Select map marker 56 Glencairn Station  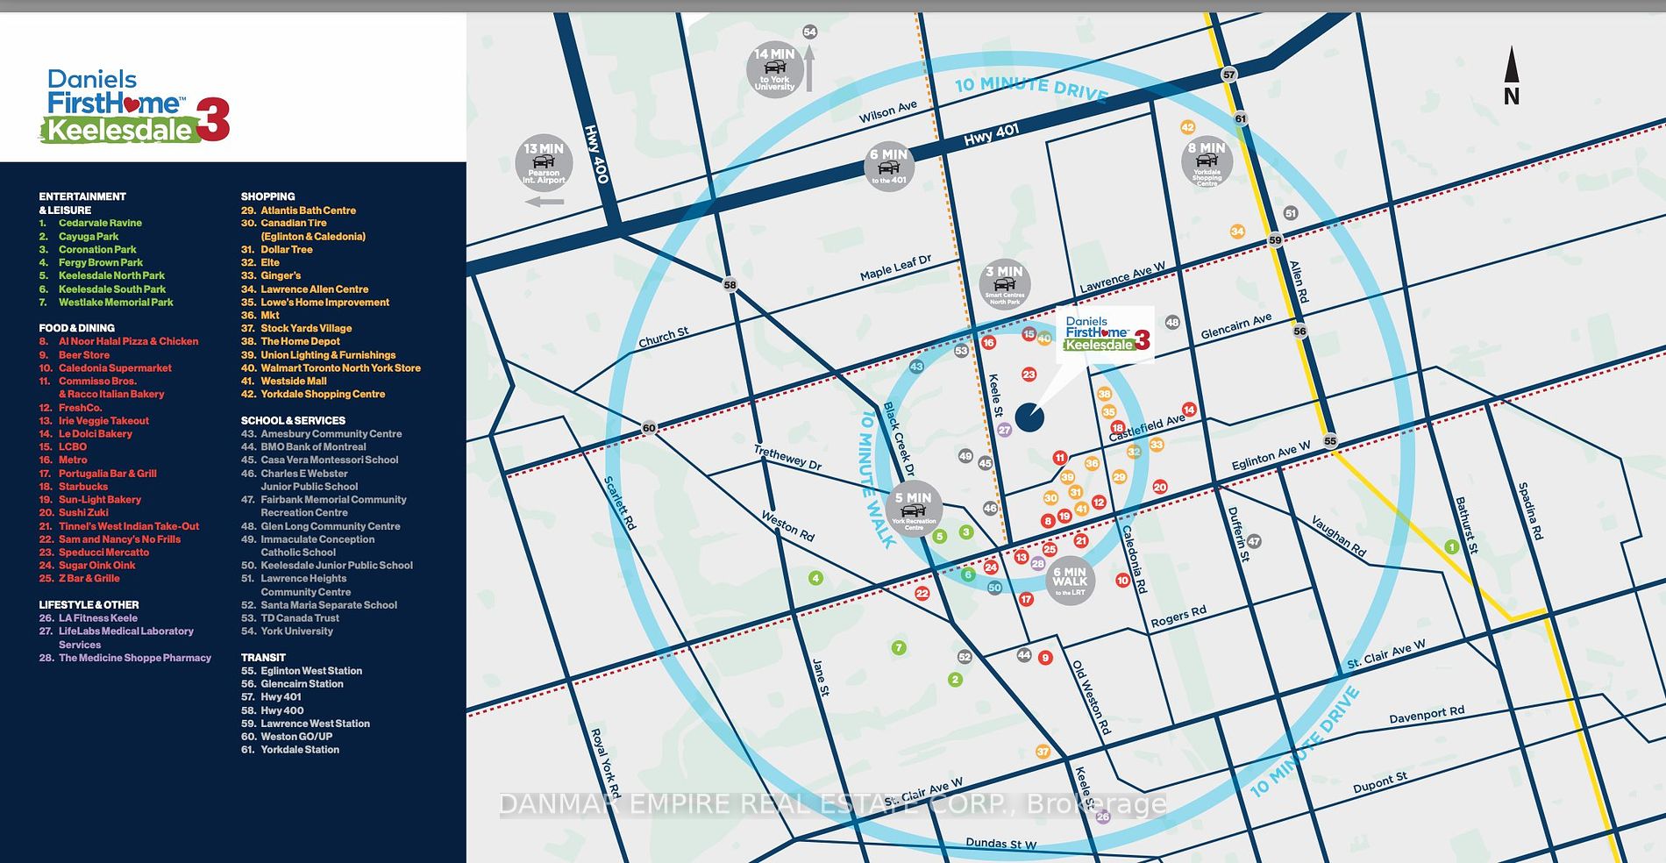[1299, 331]
